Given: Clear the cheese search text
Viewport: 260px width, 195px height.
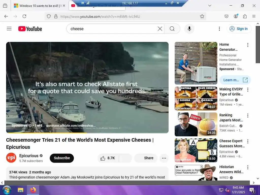Looking at the screenshot, I should tap(160, 29).
